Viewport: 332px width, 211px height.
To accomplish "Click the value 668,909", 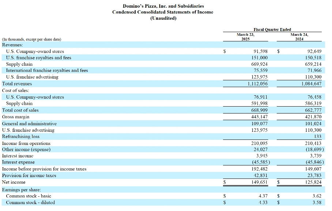I will coord(259,110).
